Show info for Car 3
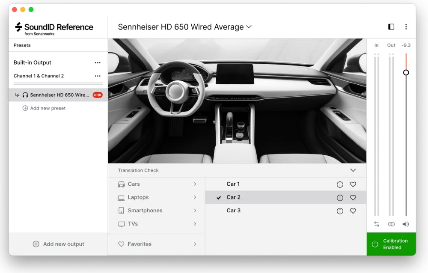Viewport: 428px width, 273px height. click(x=340, y=211)
